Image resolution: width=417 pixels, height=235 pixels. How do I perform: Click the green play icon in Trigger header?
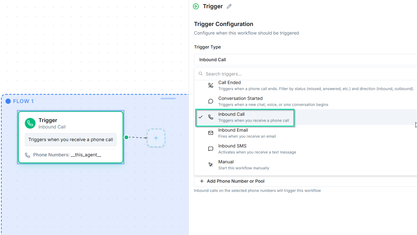[x=196, y=6]
